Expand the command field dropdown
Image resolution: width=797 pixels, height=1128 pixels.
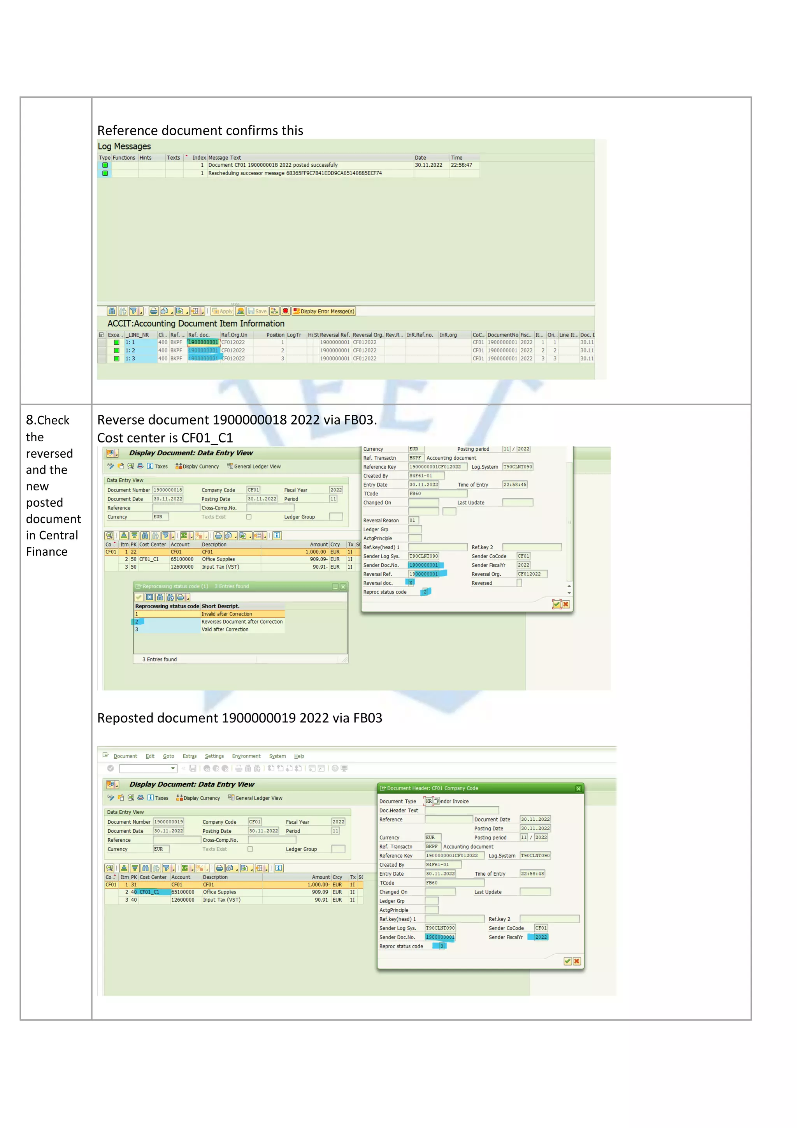click(x=173, y=768)
